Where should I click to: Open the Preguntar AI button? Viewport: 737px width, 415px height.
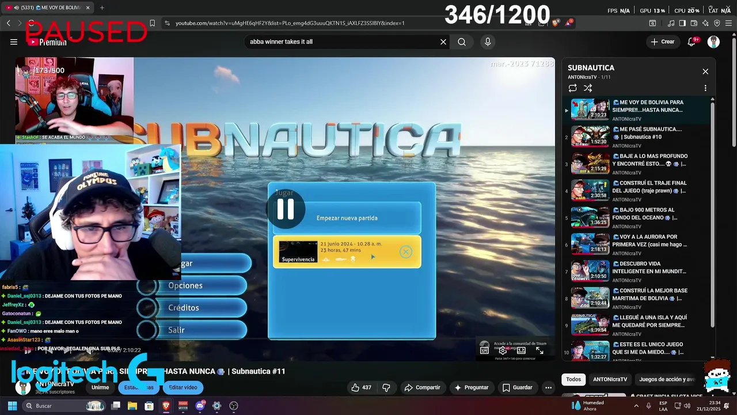[x=471, y=387]
